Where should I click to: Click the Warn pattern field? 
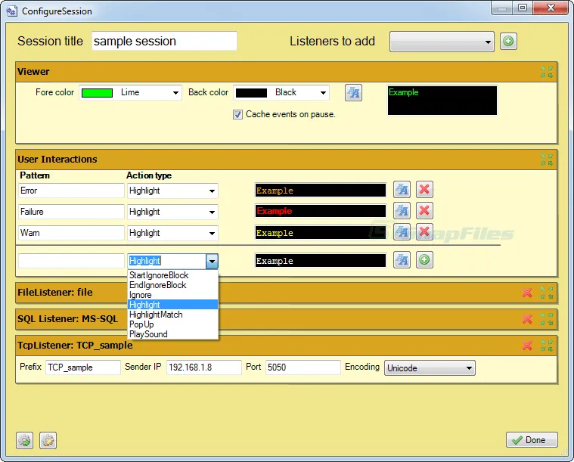click(71, 233)
